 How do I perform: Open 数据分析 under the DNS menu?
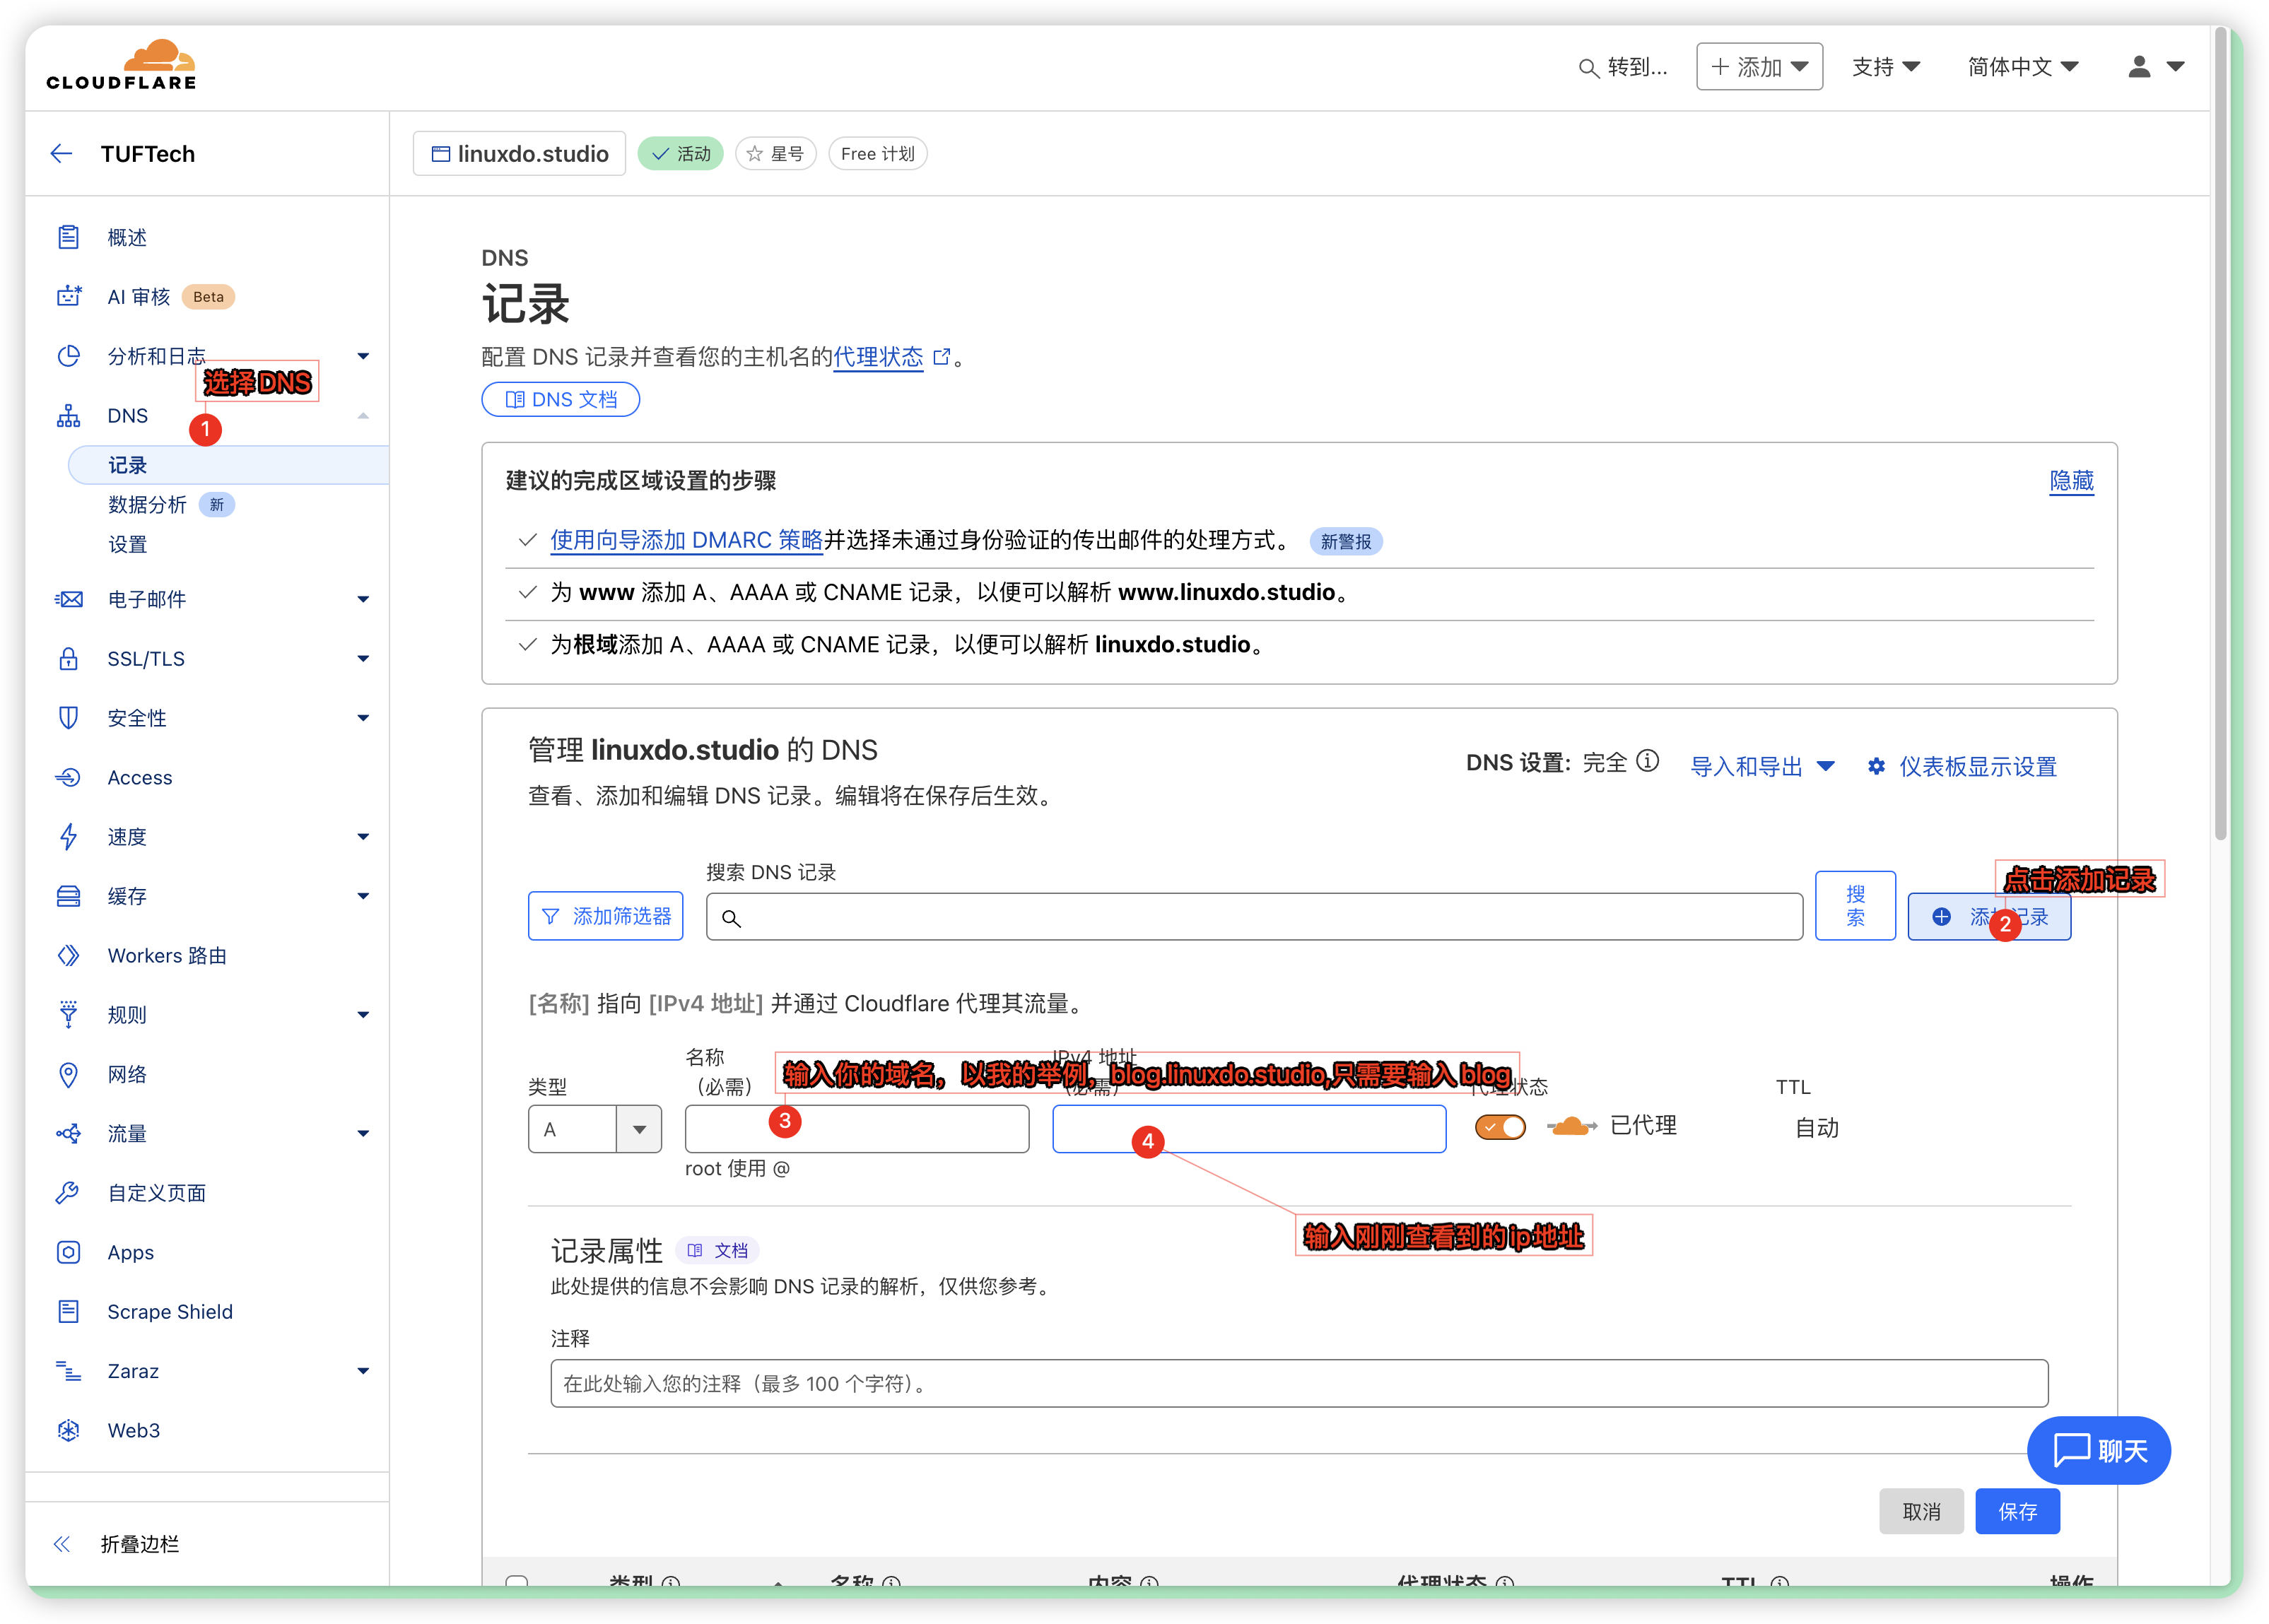[x=147, y=505]
